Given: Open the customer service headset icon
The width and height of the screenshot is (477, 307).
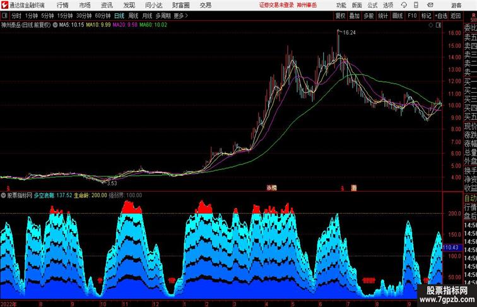Looking at the screenshot, I should pos(404,5).
